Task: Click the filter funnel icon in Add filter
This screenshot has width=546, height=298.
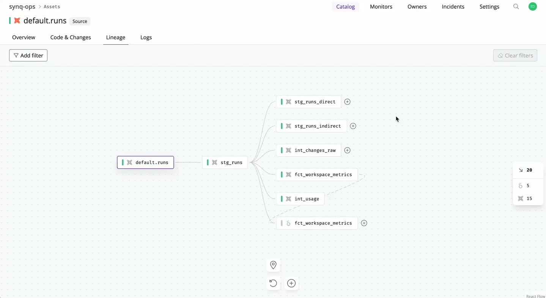Action: (x=16, y=55)
